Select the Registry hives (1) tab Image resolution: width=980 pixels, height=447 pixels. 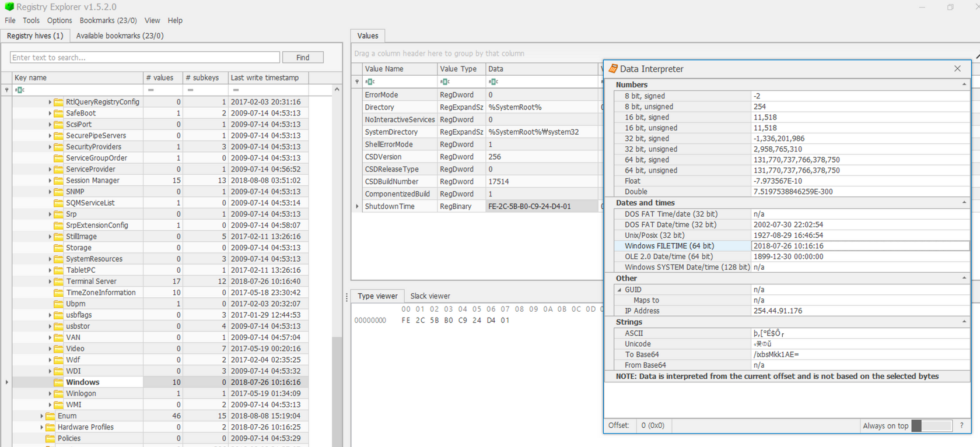tap(35, 36)
